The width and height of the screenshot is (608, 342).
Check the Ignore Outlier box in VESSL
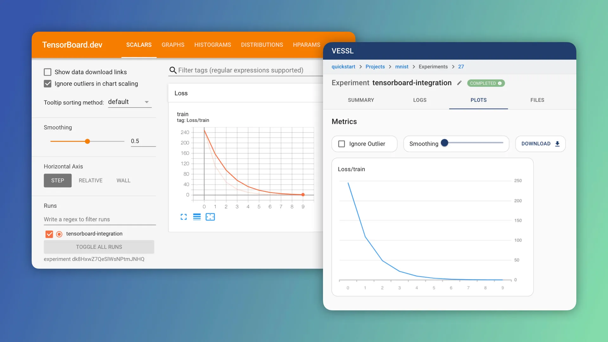(342, 144)
